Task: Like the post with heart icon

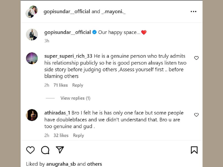Action: click(x=30, y=150)
